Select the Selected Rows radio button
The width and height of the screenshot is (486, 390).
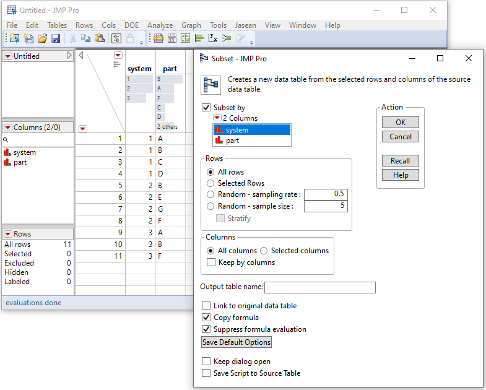click(211, 183)
